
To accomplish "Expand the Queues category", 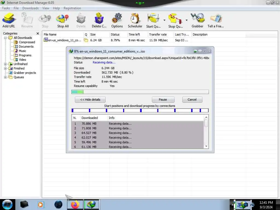I will point(5,77).
